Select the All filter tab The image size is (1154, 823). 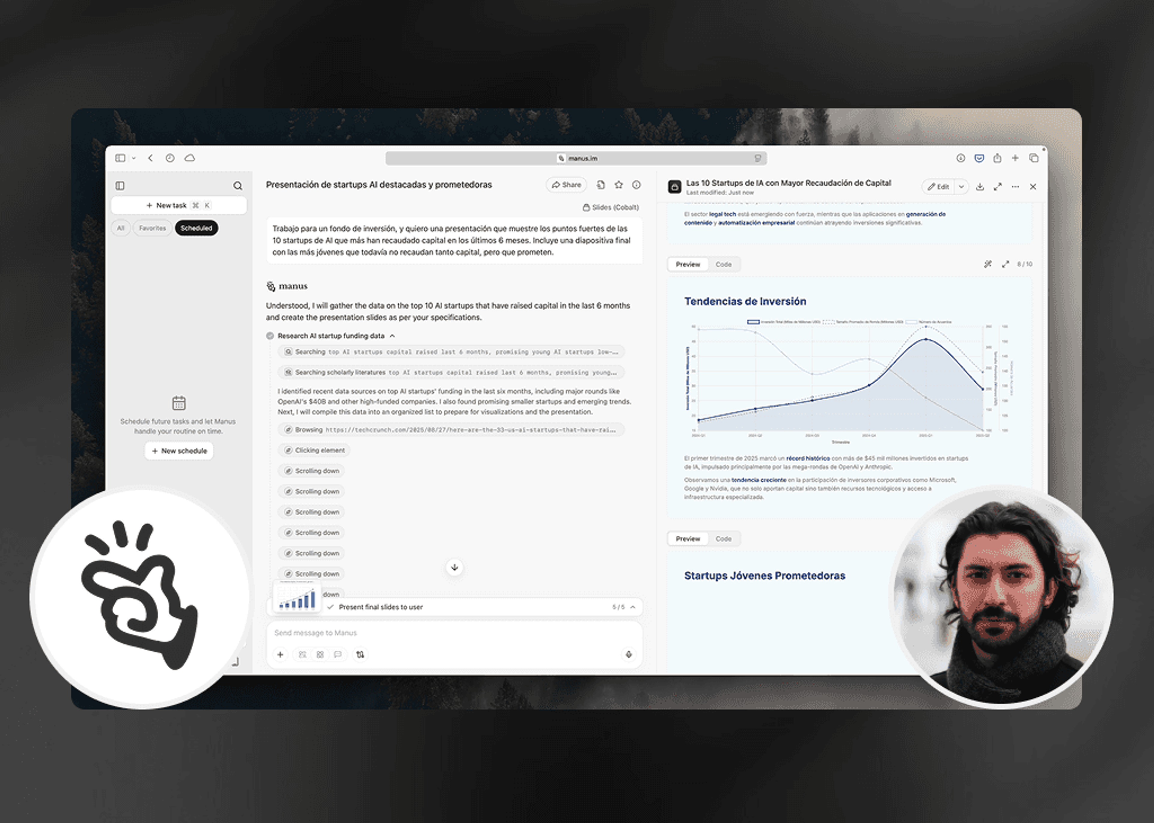coord(121,228)
